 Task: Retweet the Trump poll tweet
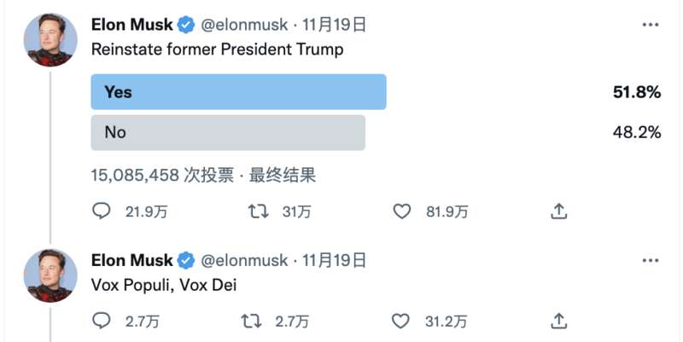(259, 212)
